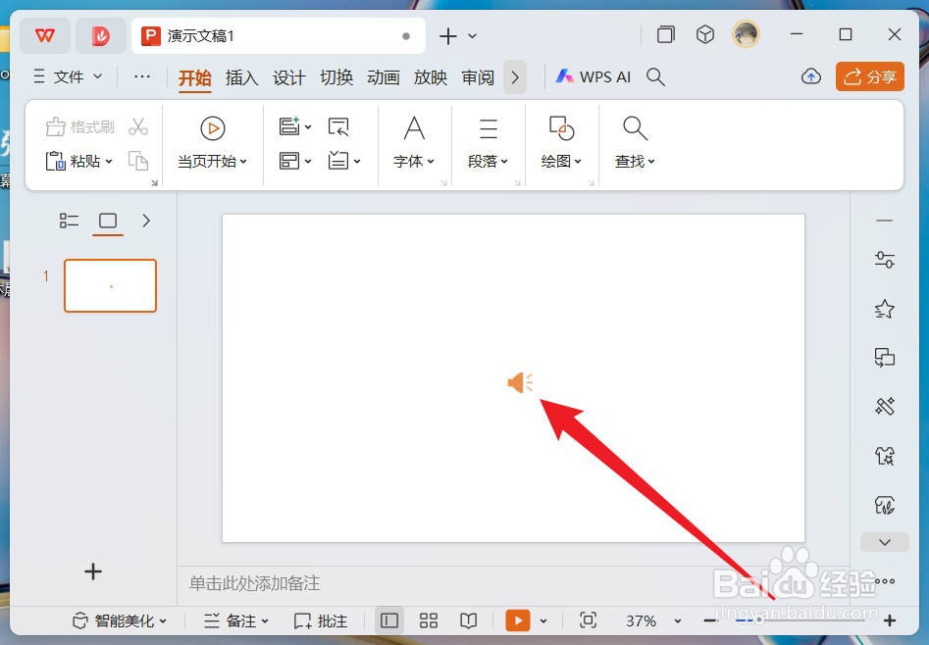This screenshot has width=929, height=645.
Task: Switch to the 插入 ribbon tab
Action: [x=241, y=77]
